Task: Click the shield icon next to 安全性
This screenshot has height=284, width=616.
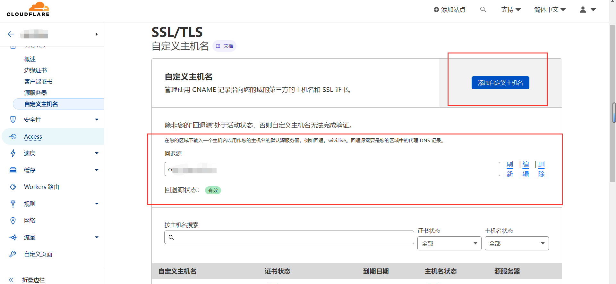Action: tap(13, 119)
